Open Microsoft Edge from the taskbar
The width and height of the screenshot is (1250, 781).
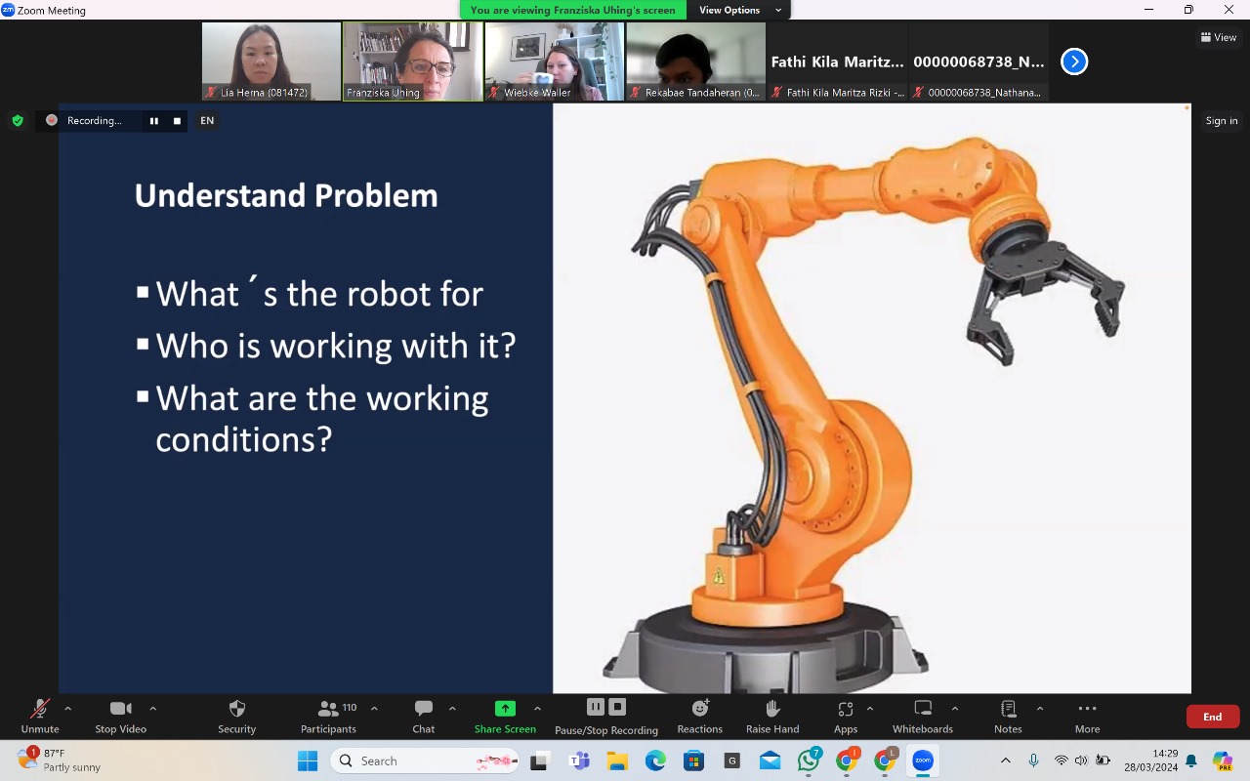[654, 760]
